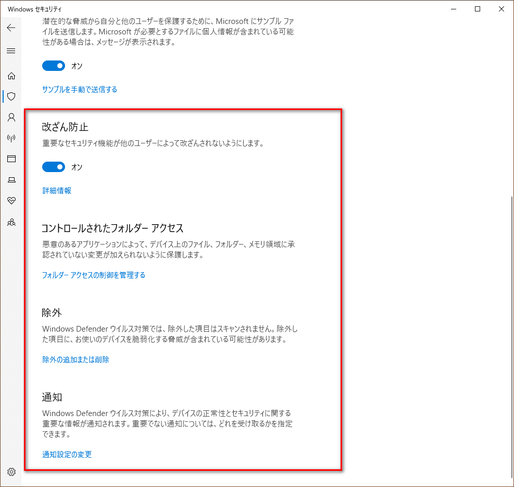Open Family options icon
Image resolution: width=514 pixels, height=487 pixels.
click(x=11, y=222)
